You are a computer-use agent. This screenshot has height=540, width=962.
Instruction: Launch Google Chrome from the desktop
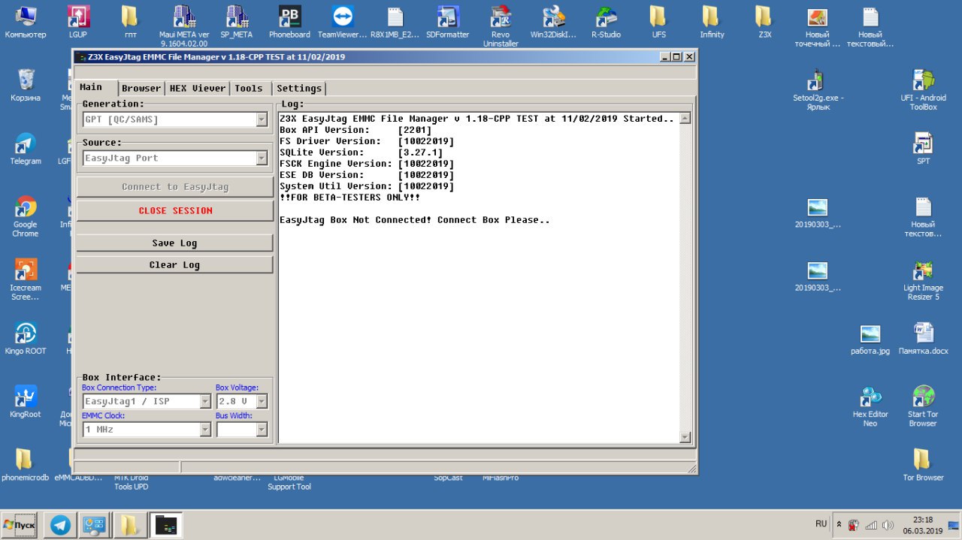[26, 217]
